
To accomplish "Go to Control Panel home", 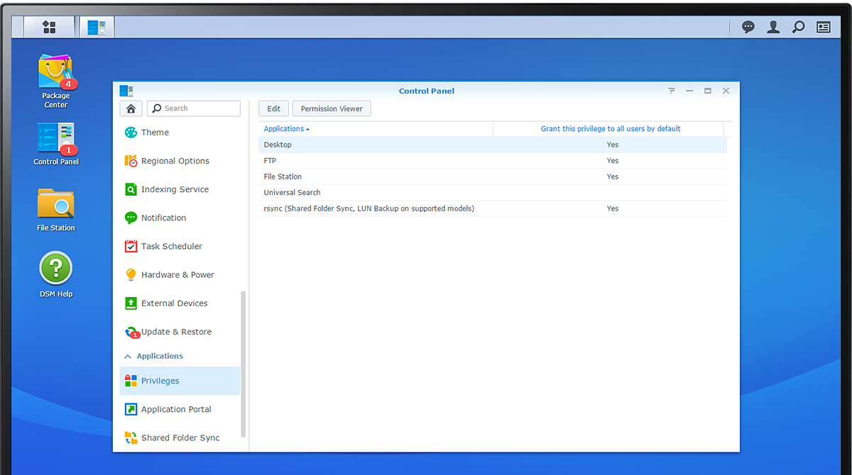I will [x=130, y=108].
